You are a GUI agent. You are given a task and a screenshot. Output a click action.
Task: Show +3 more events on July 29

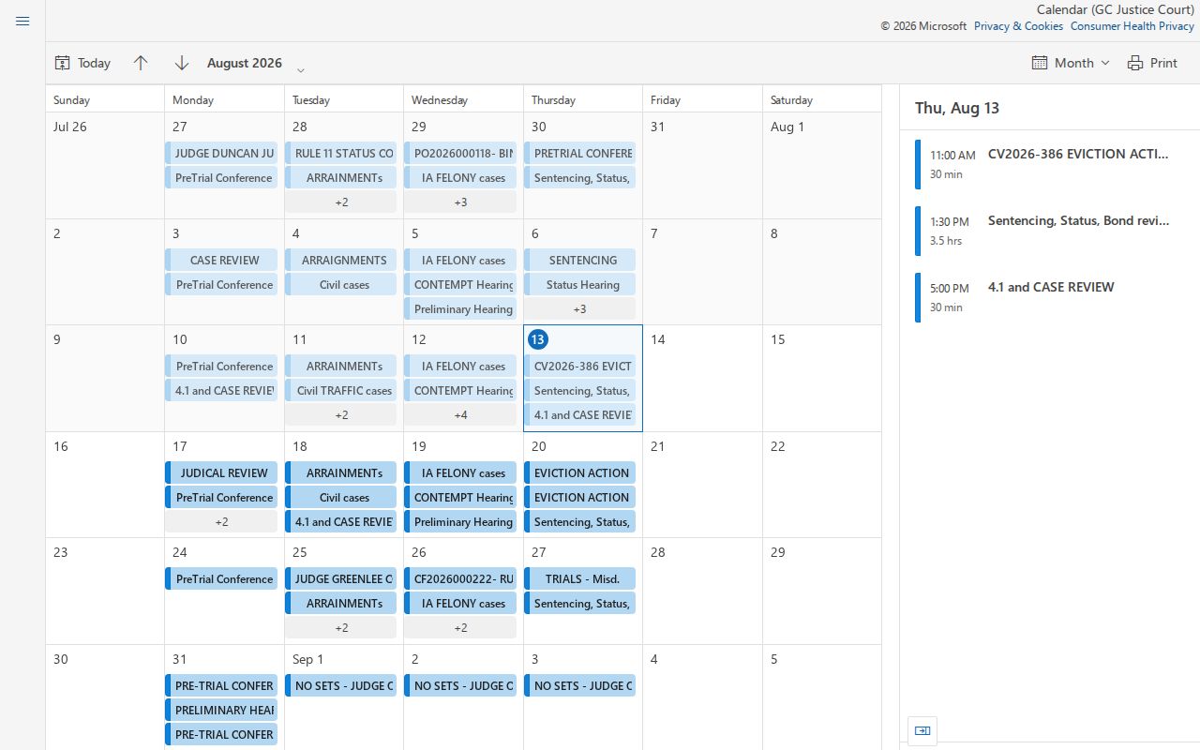coord(460,202)
